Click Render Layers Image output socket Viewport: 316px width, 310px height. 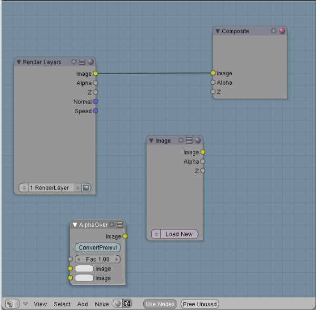(x=95, y=74)
